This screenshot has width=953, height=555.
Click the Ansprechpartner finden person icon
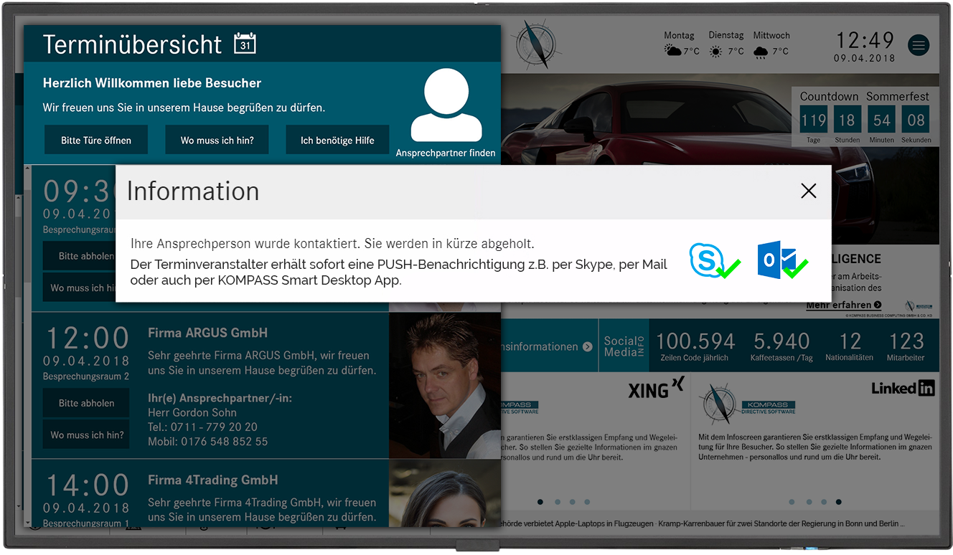click(446, 105)
